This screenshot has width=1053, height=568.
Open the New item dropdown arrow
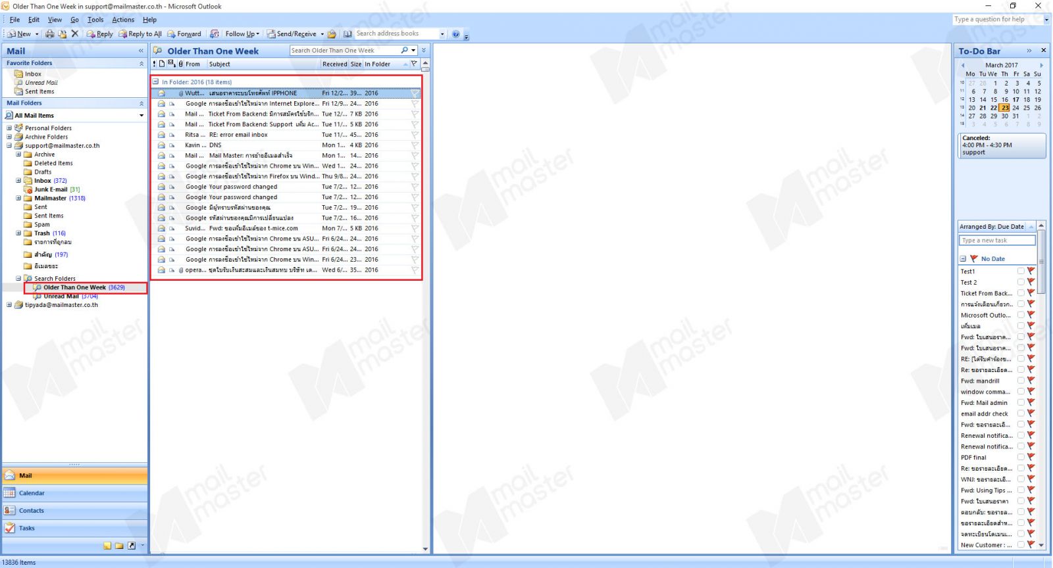[x=37, y=34]
